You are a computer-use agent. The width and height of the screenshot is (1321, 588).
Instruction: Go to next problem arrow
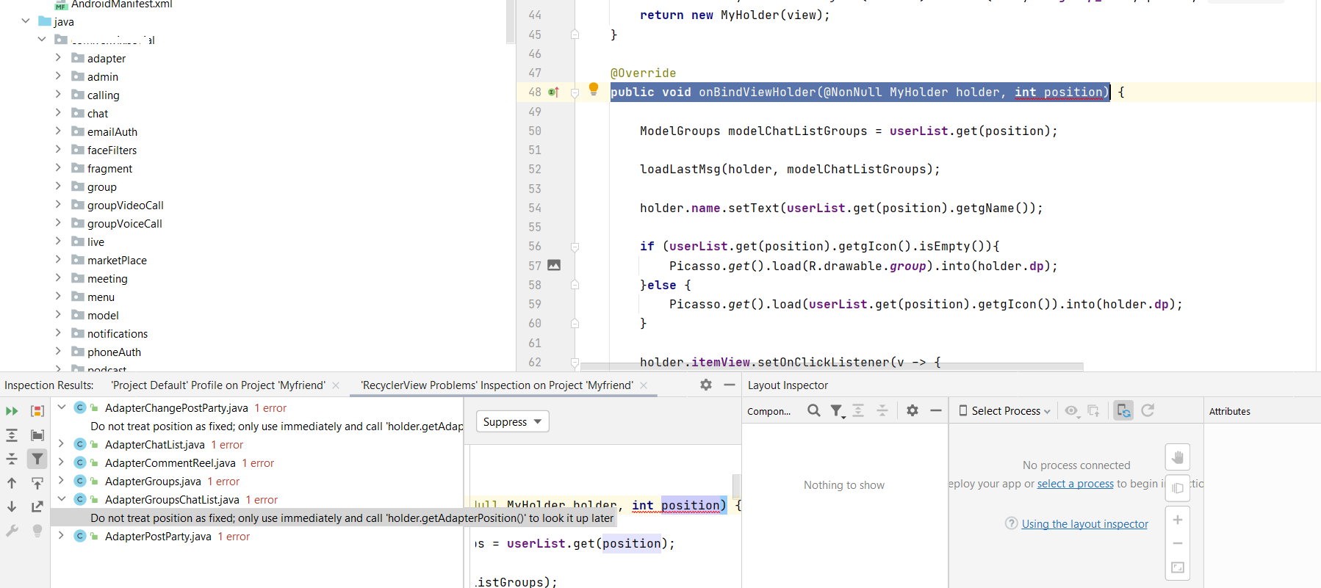[12, 507]
